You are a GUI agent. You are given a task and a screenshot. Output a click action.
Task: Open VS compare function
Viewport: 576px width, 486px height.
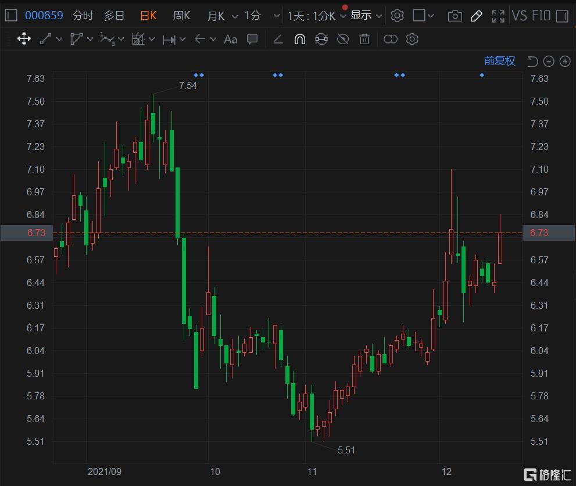[x=520, y=16]
